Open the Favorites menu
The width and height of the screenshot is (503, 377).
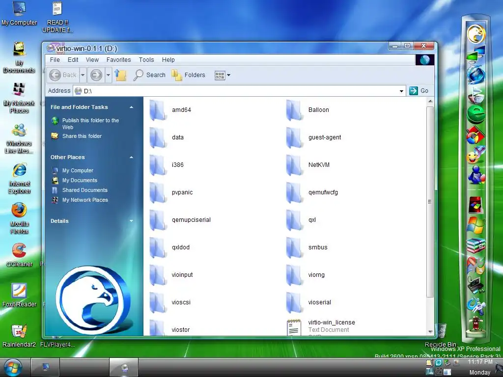pos(119,60)
